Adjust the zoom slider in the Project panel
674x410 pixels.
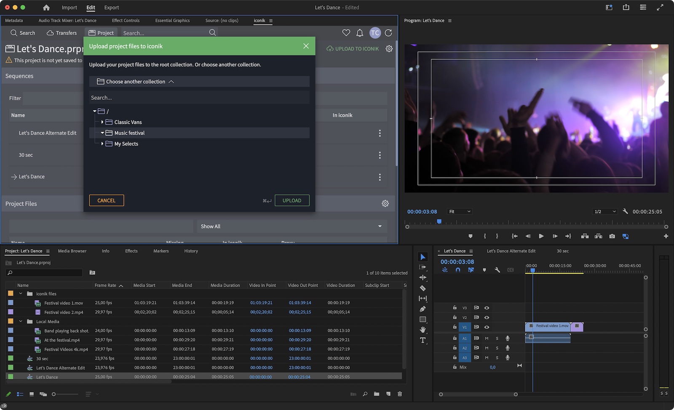pos(54,394)
